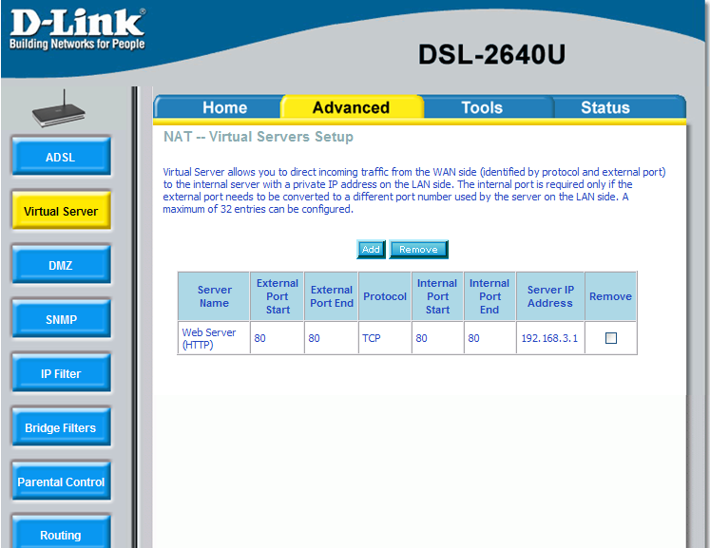Viewport: 710px width, 548px height.
Task: Open the DMZ page
Action: click(61, 265)
